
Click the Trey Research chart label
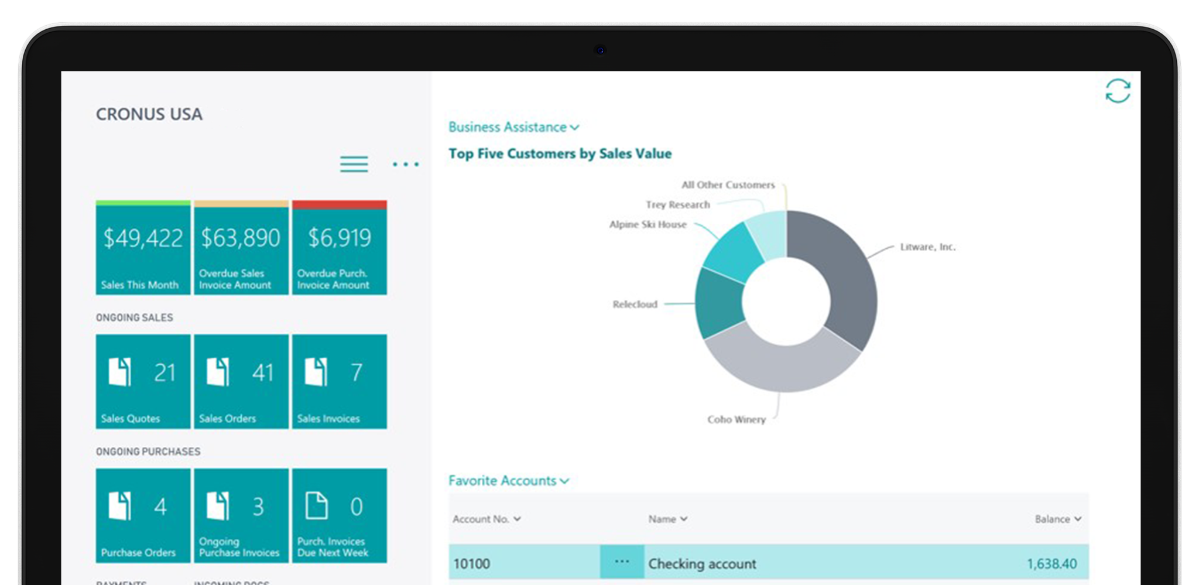[x=677, y=204]
